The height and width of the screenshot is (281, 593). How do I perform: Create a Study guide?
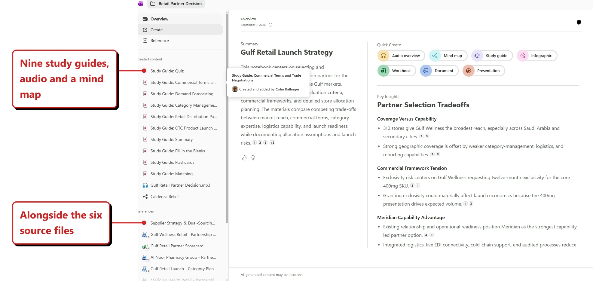(x=492, y=56)
